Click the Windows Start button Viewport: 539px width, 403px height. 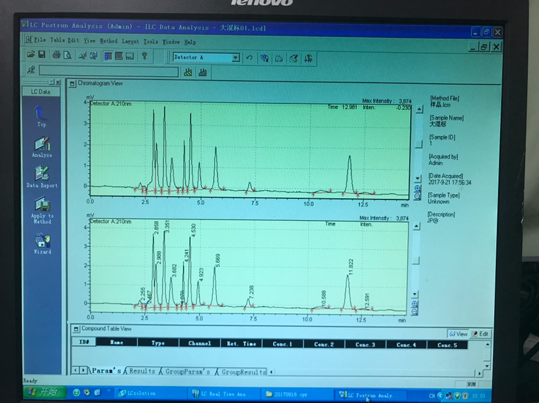45,392
